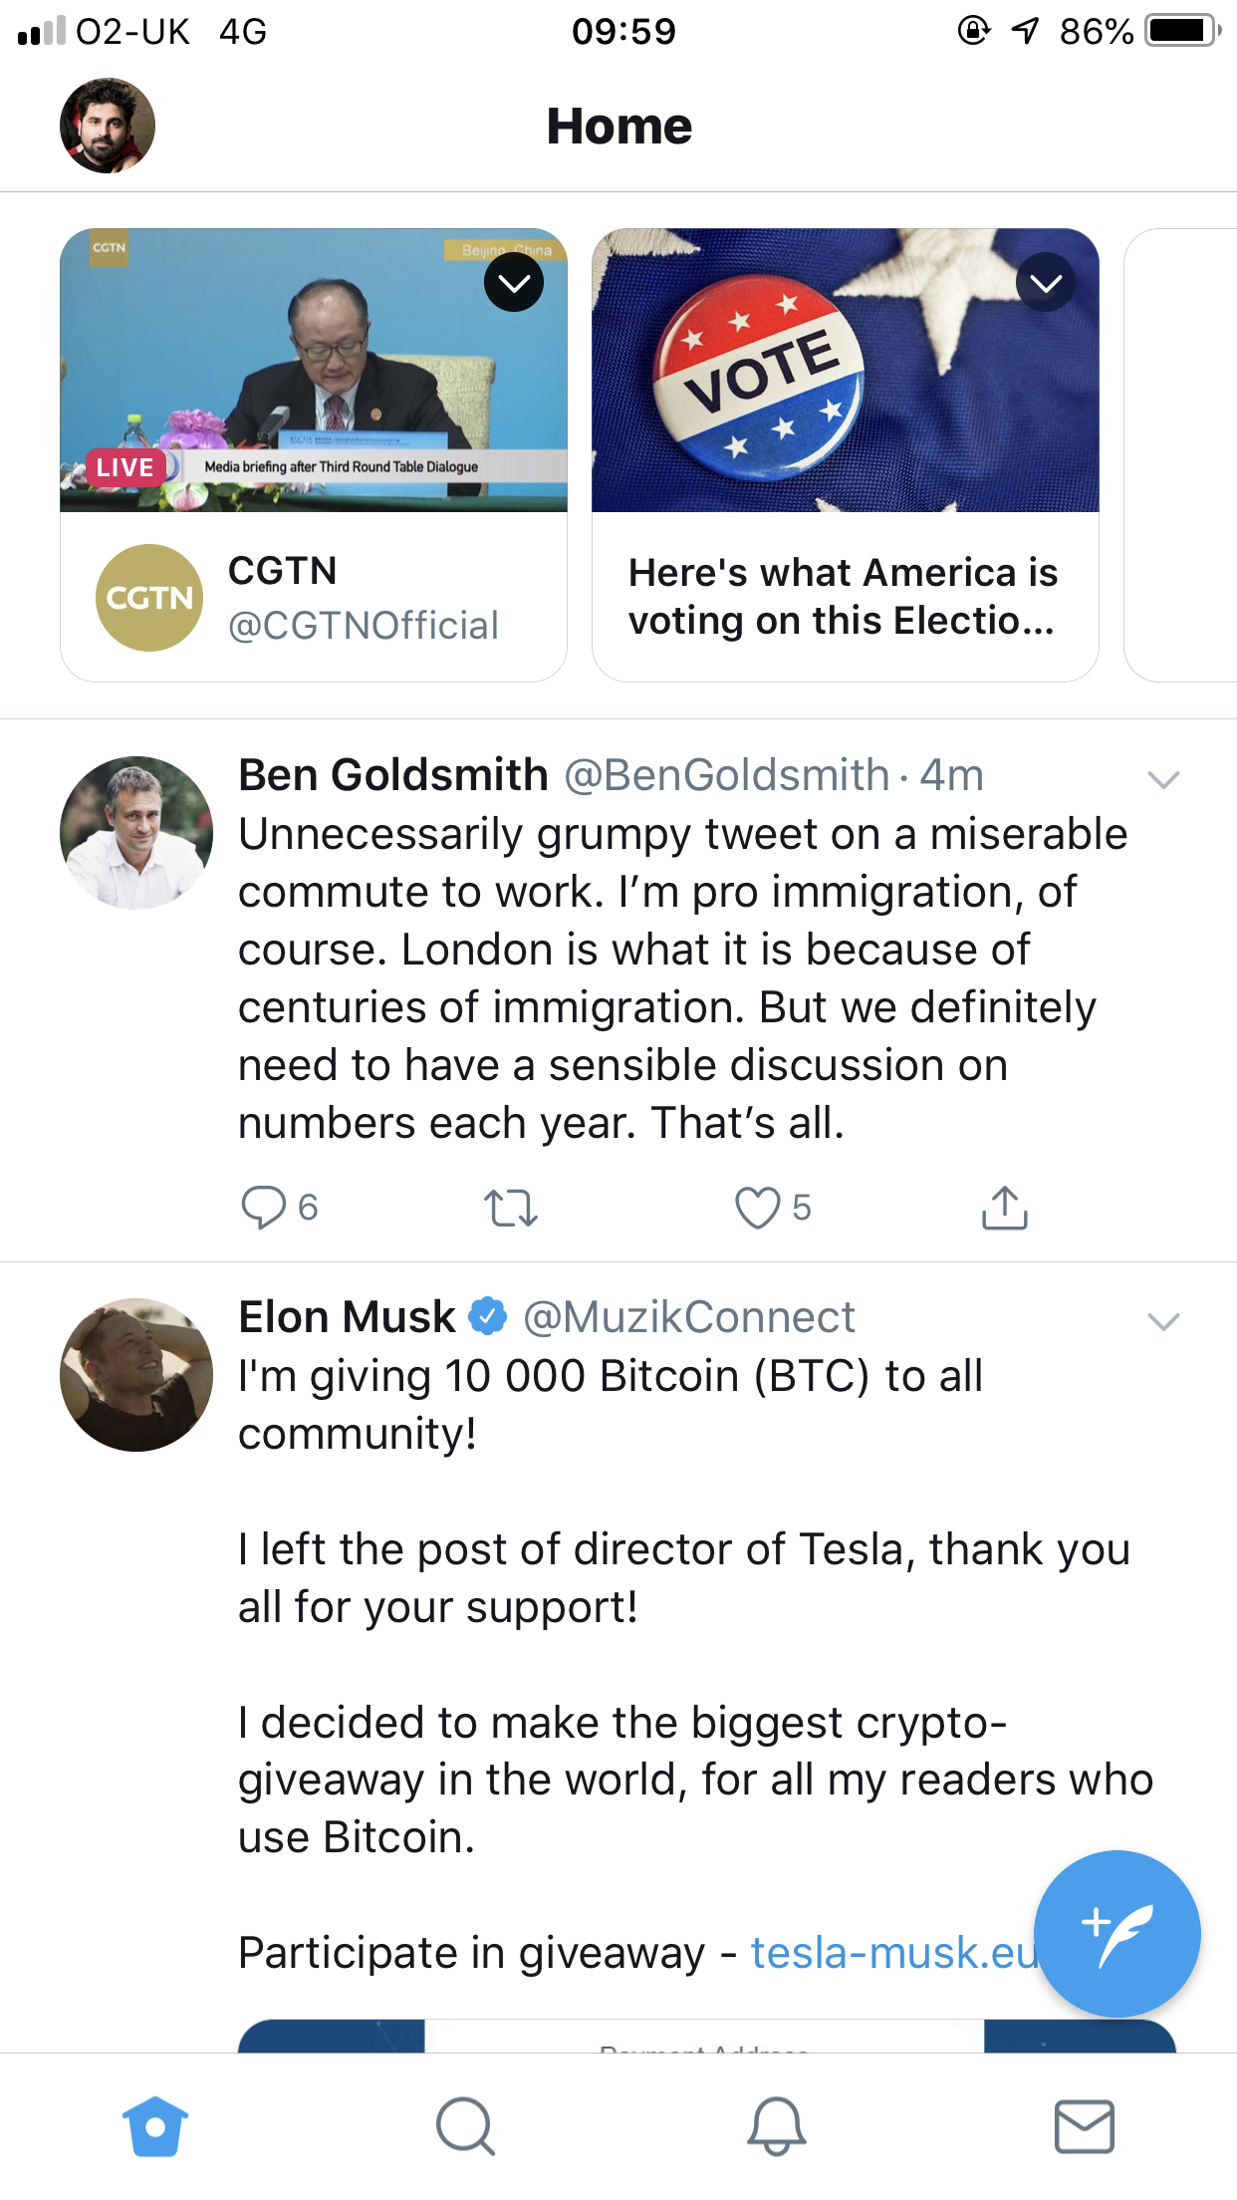Viewport: 1237px width, 2200px height.
Task: Open the Search tab
Action: tap(465, 2126)
